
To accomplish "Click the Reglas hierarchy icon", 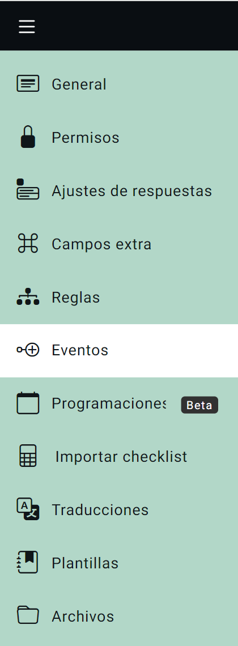I will coord(28,296).
